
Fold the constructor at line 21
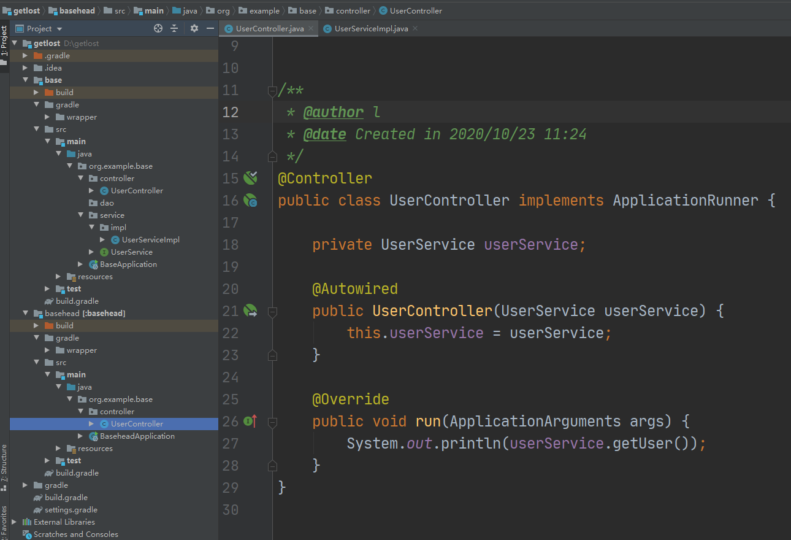click(272, 312)
